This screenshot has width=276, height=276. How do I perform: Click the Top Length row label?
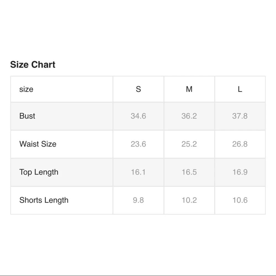(x=39, y=172)
